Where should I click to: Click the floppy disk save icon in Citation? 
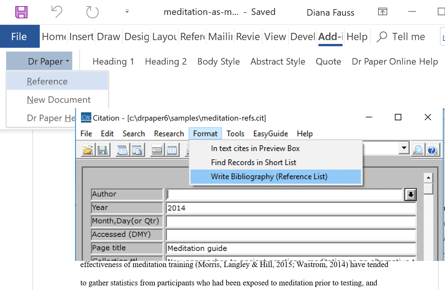(x=102, y=150)
